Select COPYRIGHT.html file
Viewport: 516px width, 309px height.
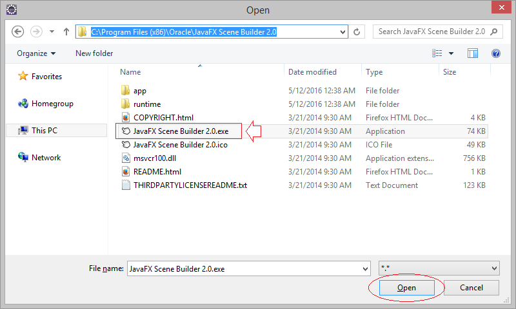164,118
